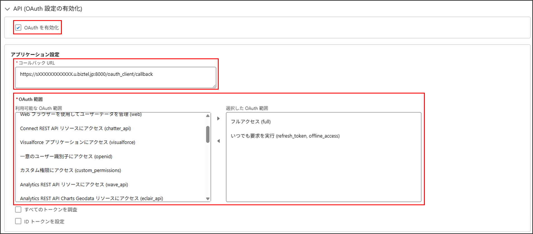Select いつでも要求を実行 (refresh_token) selected scope
The width and height of the screenshot is (533, 234).
(285, 136)
